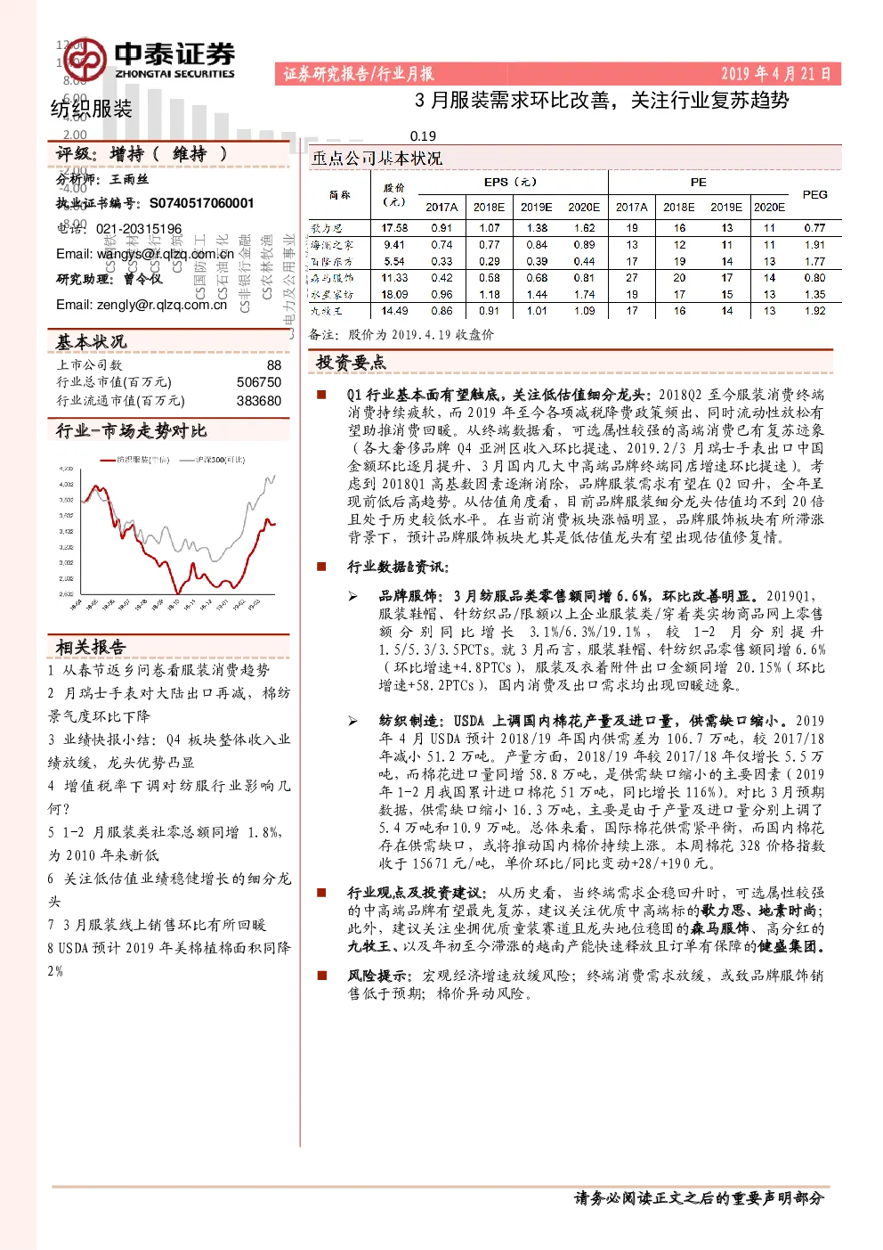This screenshot has width=883, height=1250.
Task: Open related report 2 about 瑞士手表对大陆出口
Action: click(x=168, y=704)
